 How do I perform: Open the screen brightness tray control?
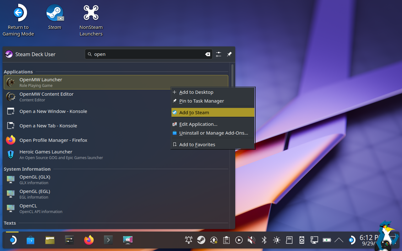(277, 240)
